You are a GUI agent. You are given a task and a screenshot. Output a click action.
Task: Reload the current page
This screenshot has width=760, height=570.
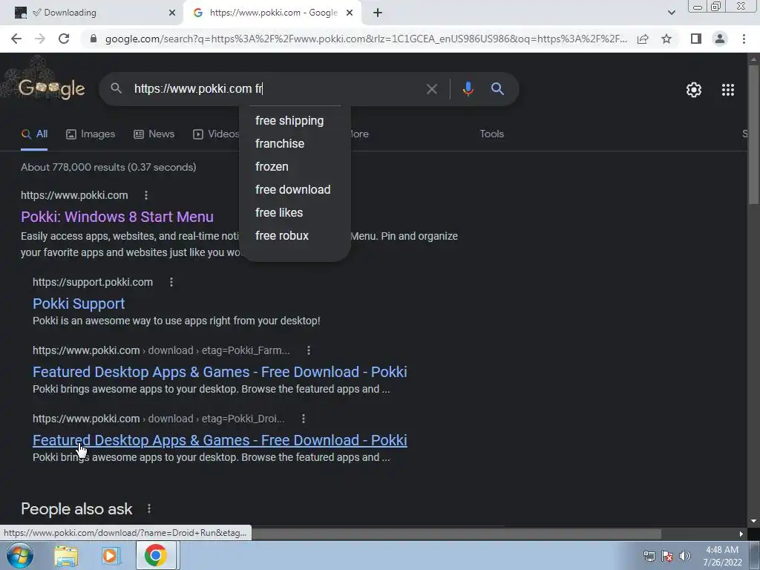coord(64,39)
